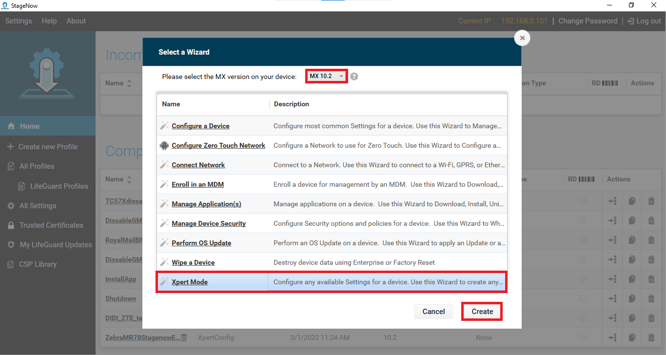
Task: Click the All Profiles document icon
Action: (11, 166)
